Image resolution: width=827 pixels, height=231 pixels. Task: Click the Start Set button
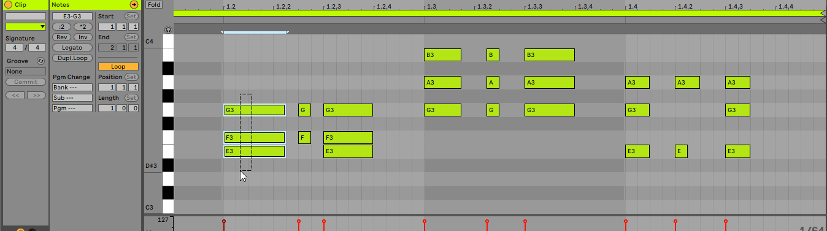131,17
